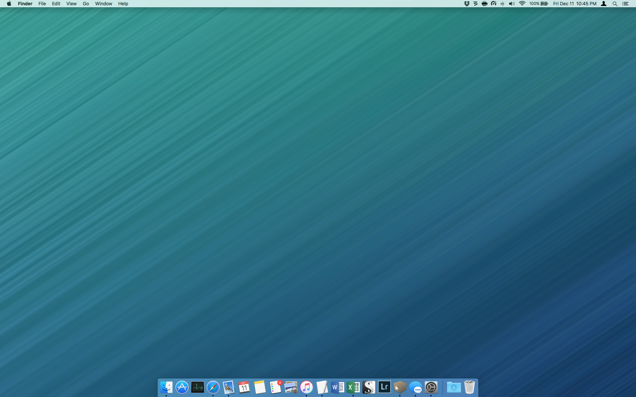Viewport: 636px width, 397px height.
Task: Click the Bluetooth status icon
Action: (503, 4)
